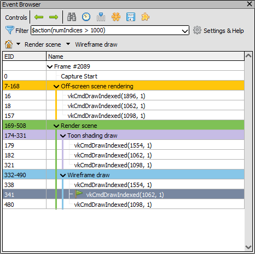Click the Wireframe draw breadcrumb
The height and width of the screenshot is (254, 255).
[96, 44]
